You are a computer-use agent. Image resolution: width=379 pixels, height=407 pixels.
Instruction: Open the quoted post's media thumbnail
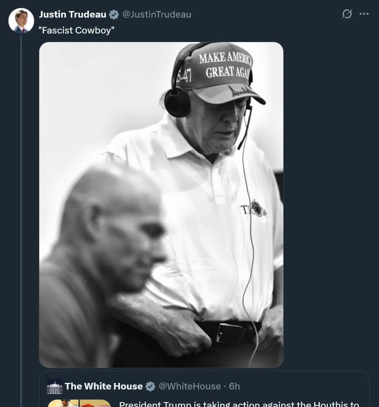[79, 403]
